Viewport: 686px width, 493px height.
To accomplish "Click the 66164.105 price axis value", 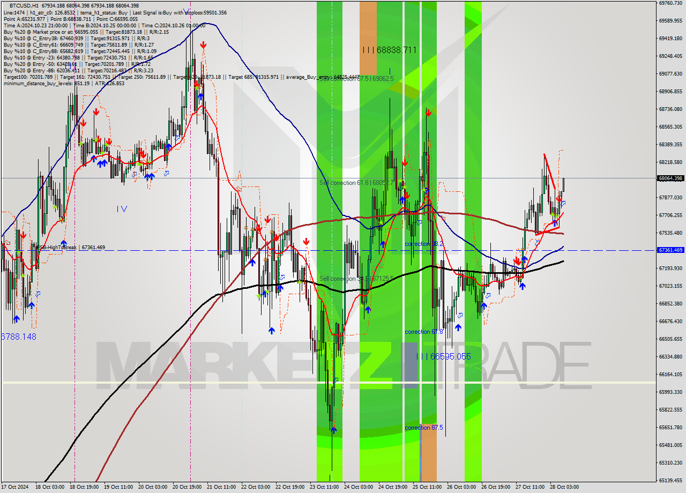I will click(x=670, y=375).
